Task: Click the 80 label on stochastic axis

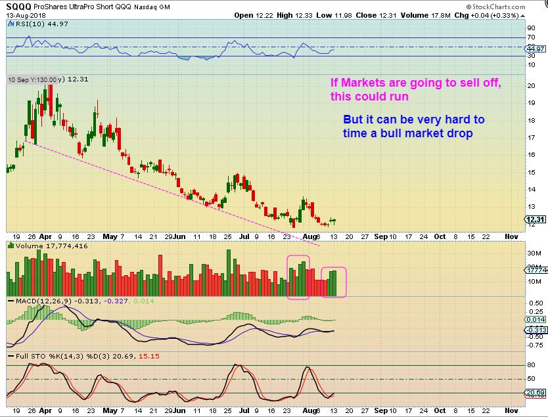Action: pyautogui.click(x=531, y=365)
